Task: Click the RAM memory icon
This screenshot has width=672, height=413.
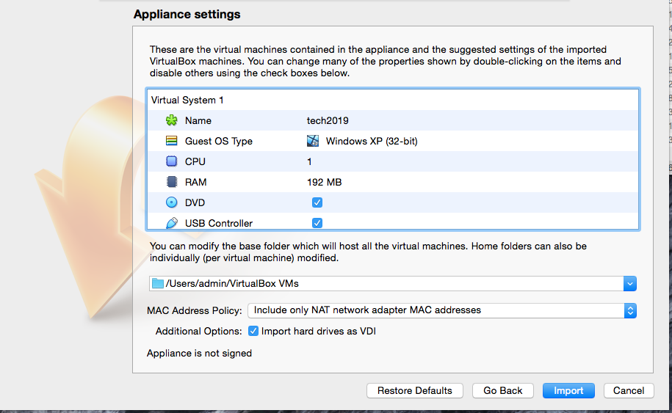Action: coord(171,182)
